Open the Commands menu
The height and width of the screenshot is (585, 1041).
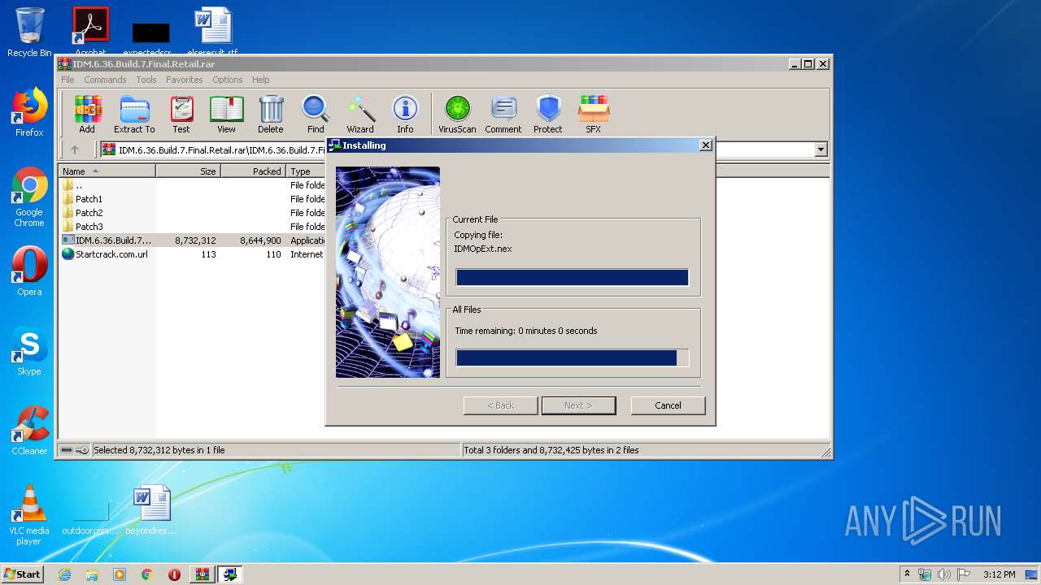point(105,80)
